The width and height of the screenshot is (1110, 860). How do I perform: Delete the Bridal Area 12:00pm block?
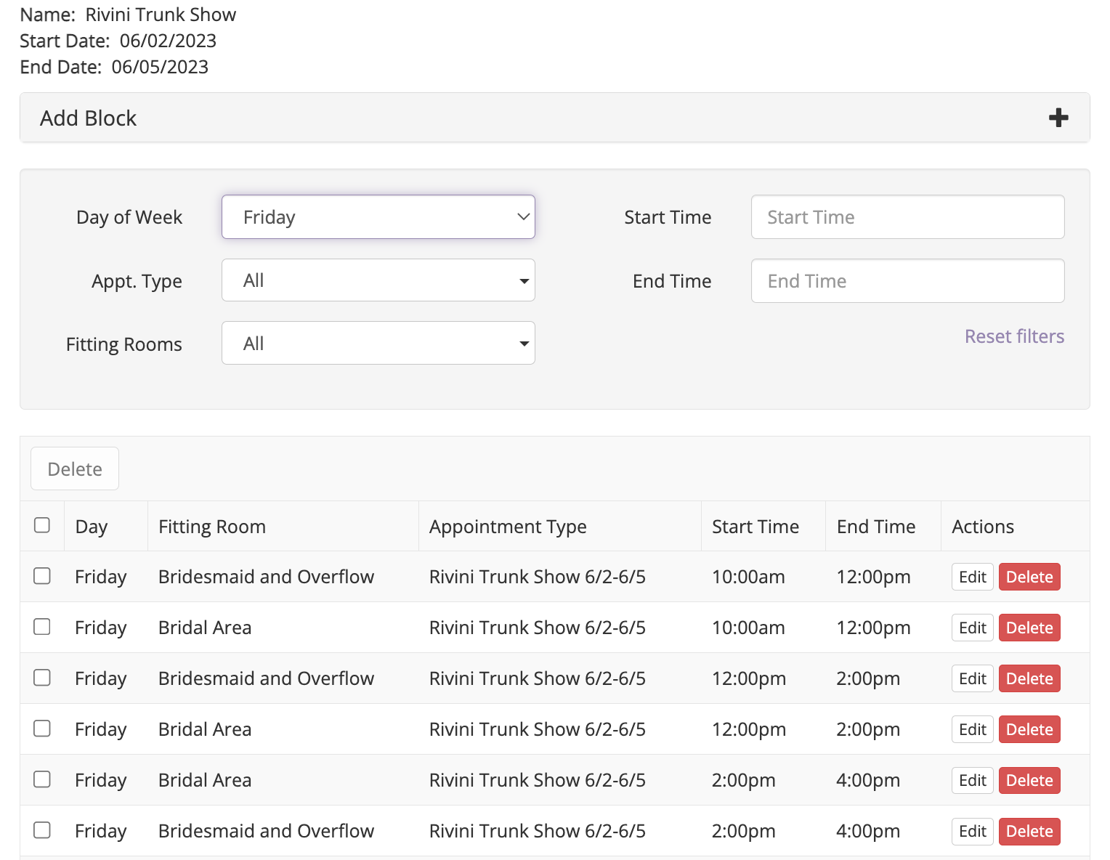(1029, 729)
